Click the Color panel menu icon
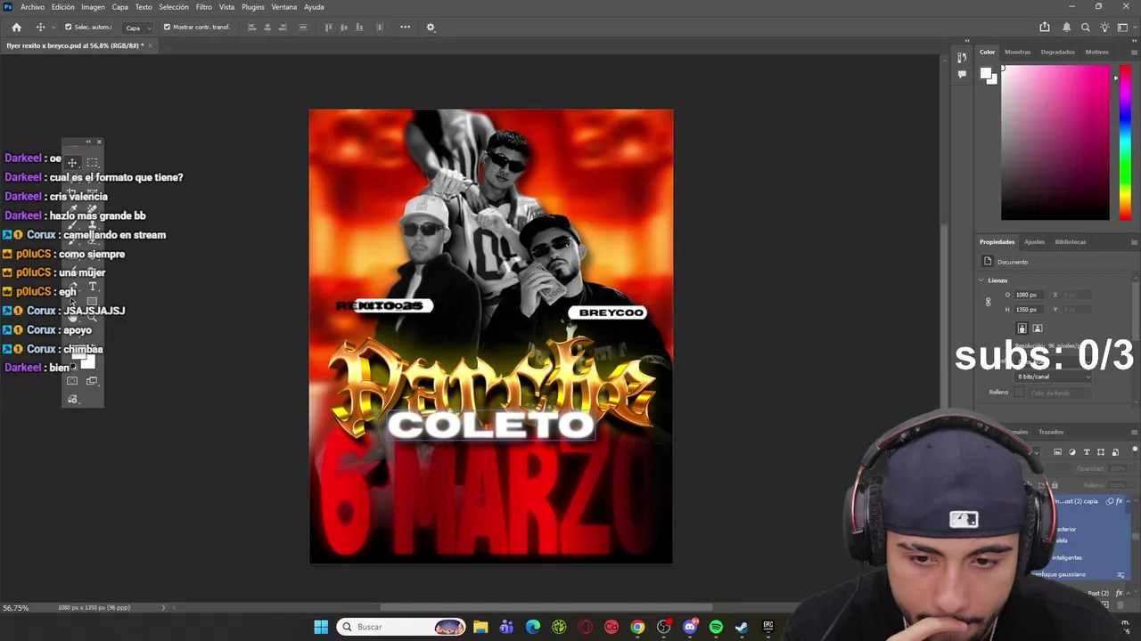 (1134, 52)
